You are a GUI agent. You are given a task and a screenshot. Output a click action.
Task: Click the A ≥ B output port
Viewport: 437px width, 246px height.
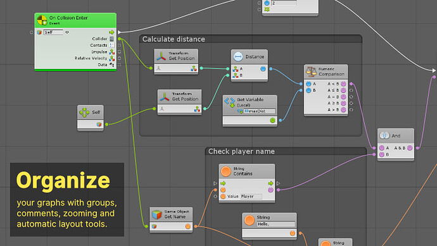343,103
